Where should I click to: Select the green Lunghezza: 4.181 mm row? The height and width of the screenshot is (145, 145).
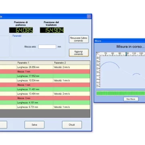point(45,103)
